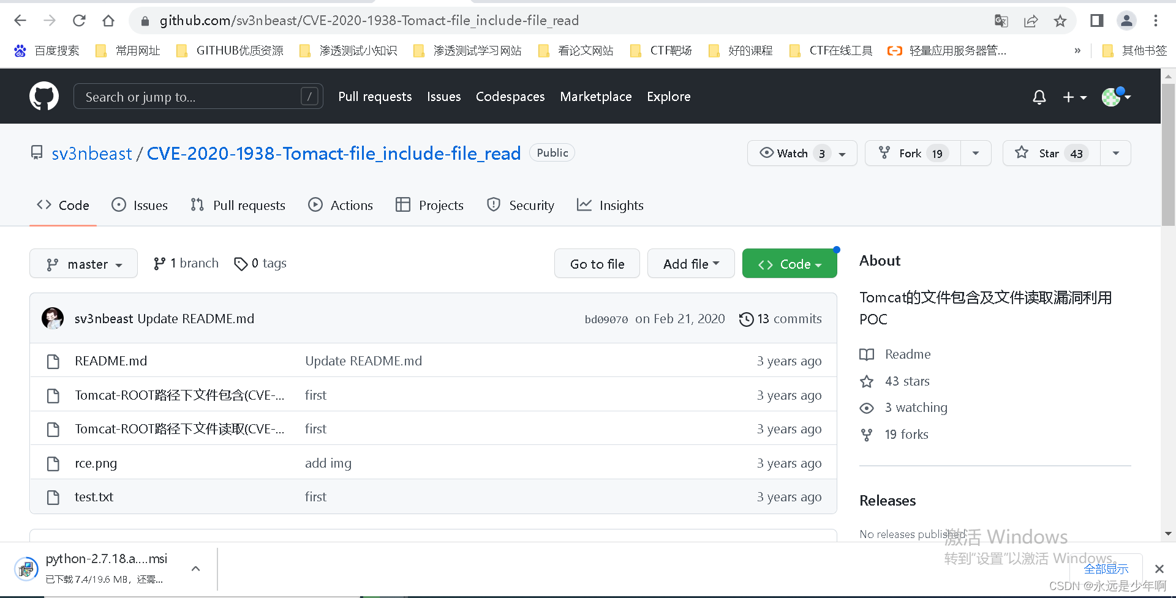
Task: Open Codespaces in top navigation
Action: 510,96
